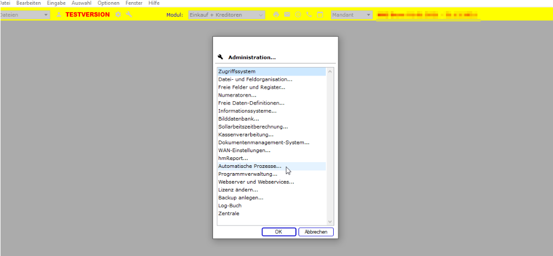Click the info circle icon in toolbar
The height and width of the screenshot is (256, 553).
click(298, 15)
